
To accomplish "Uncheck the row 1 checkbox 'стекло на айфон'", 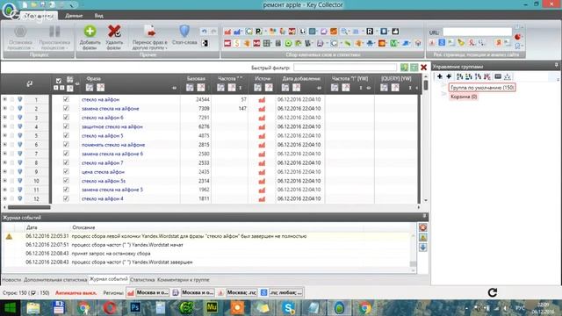I will (66, 99).
